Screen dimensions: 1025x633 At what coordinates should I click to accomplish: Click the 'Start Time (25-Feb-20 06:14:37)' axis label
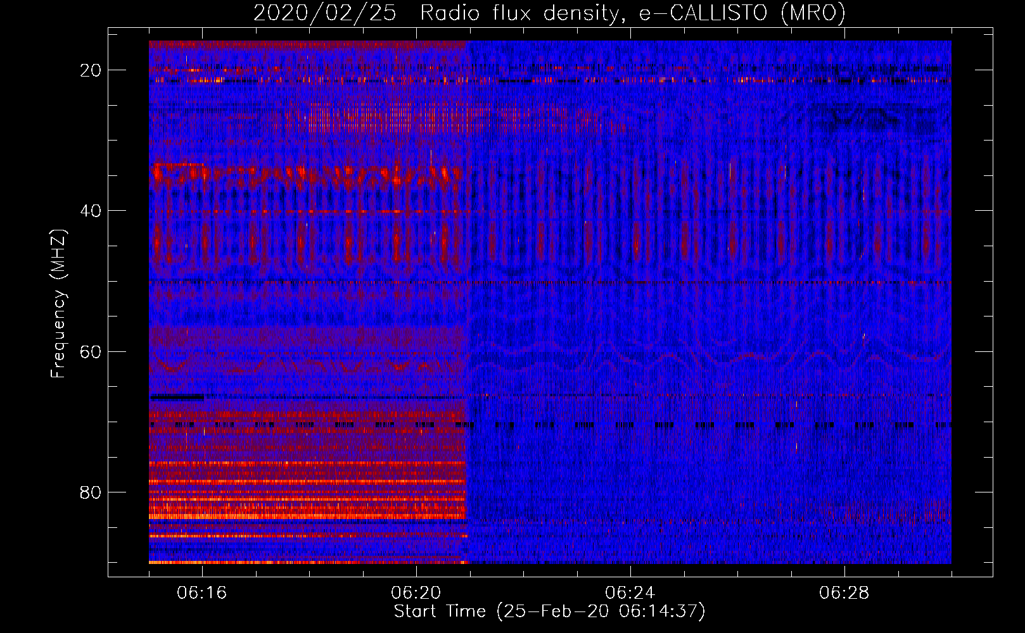[x=549, y=611]
